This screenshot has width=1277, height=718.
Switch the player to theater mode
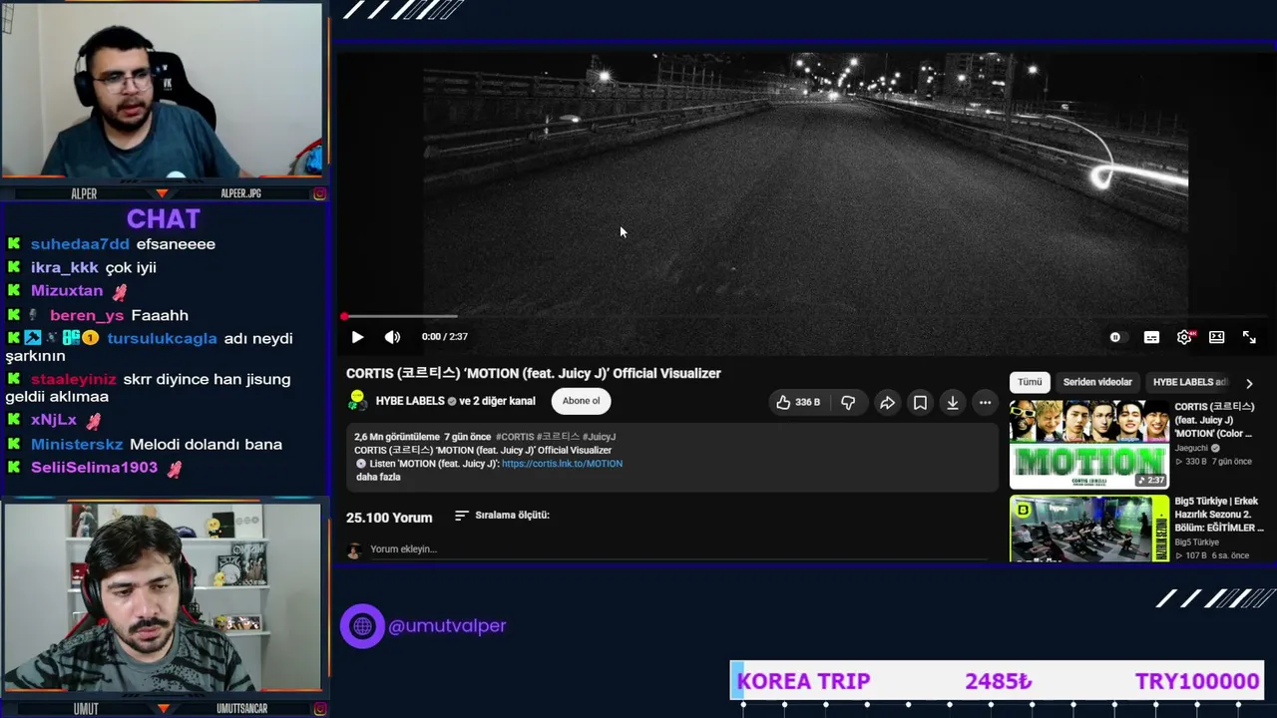(x=1216, y=337)
